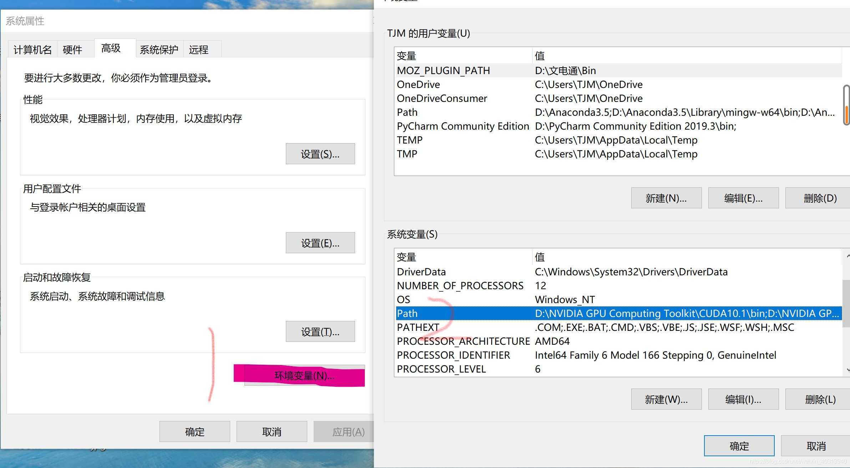The image size is (850, 468).
Task: Click 编辑(E)... for user variables
Action: click(743, 198)
